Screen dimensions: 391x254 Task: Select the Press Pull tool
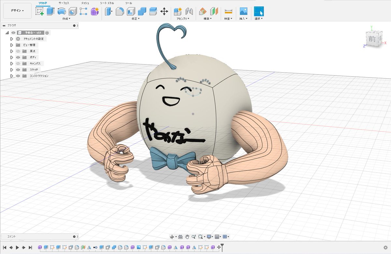[109, 12]
